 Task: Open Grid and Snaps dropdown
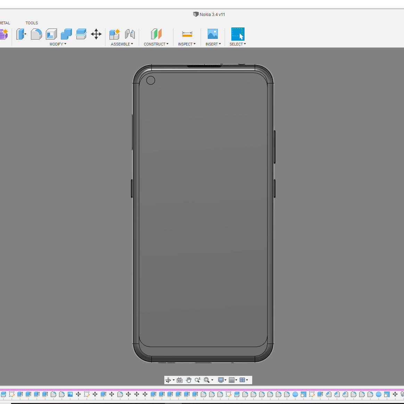pyautogui.click(x=233, y=380)
